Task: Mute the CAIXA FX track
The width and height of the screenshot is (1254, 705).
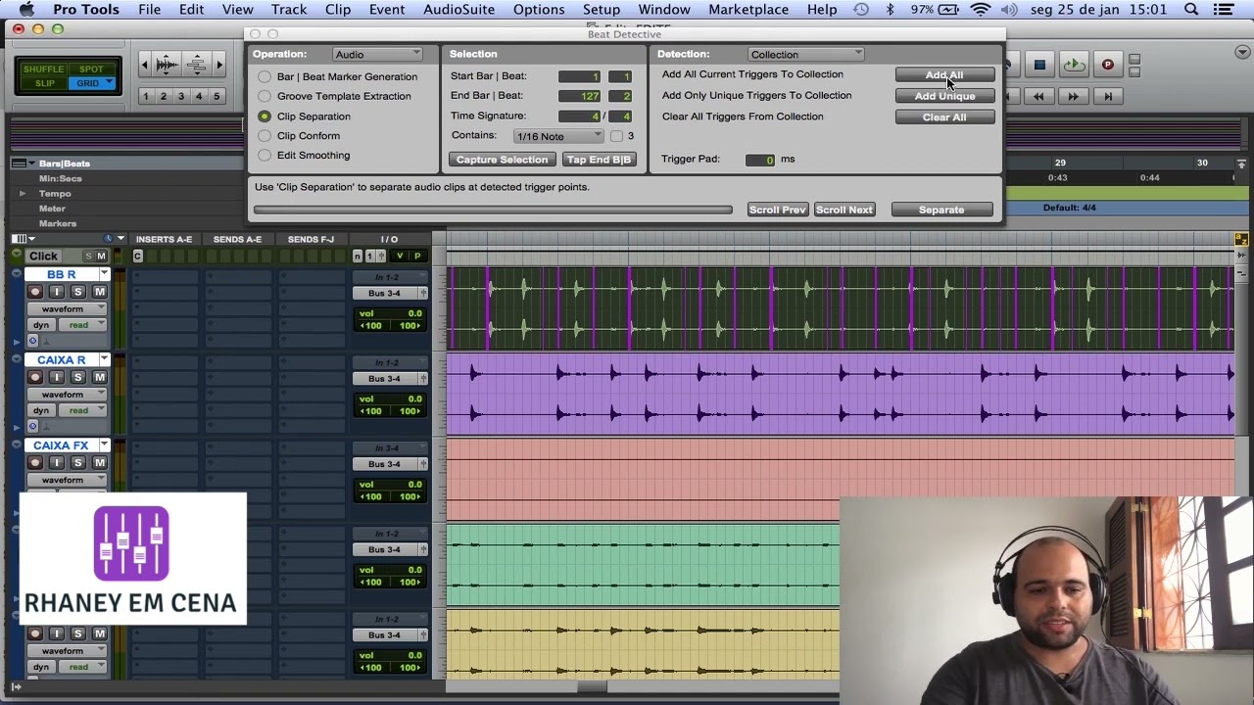Action: pyautogui.click(x=99, y=462)
